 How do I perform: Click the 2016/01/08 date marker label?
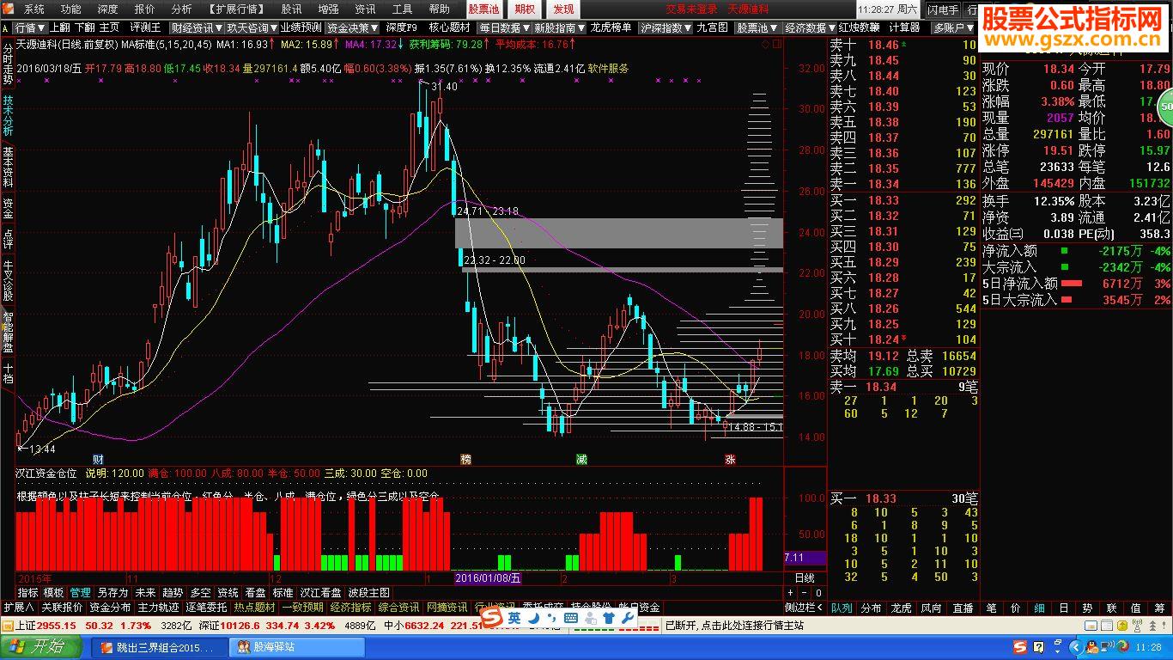tap(488, 578)
